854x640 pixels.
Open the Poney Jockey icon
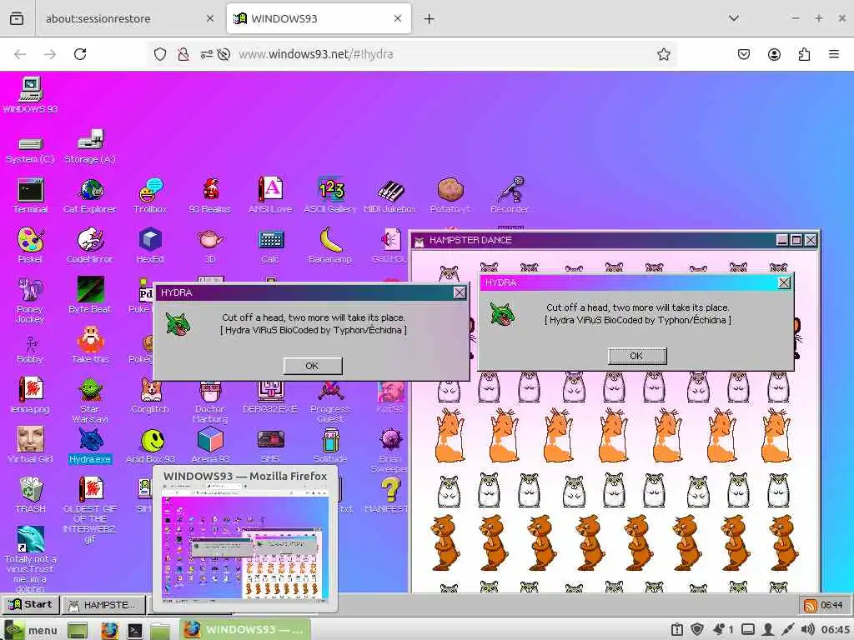pyautogui.click(x=31, y=300)
